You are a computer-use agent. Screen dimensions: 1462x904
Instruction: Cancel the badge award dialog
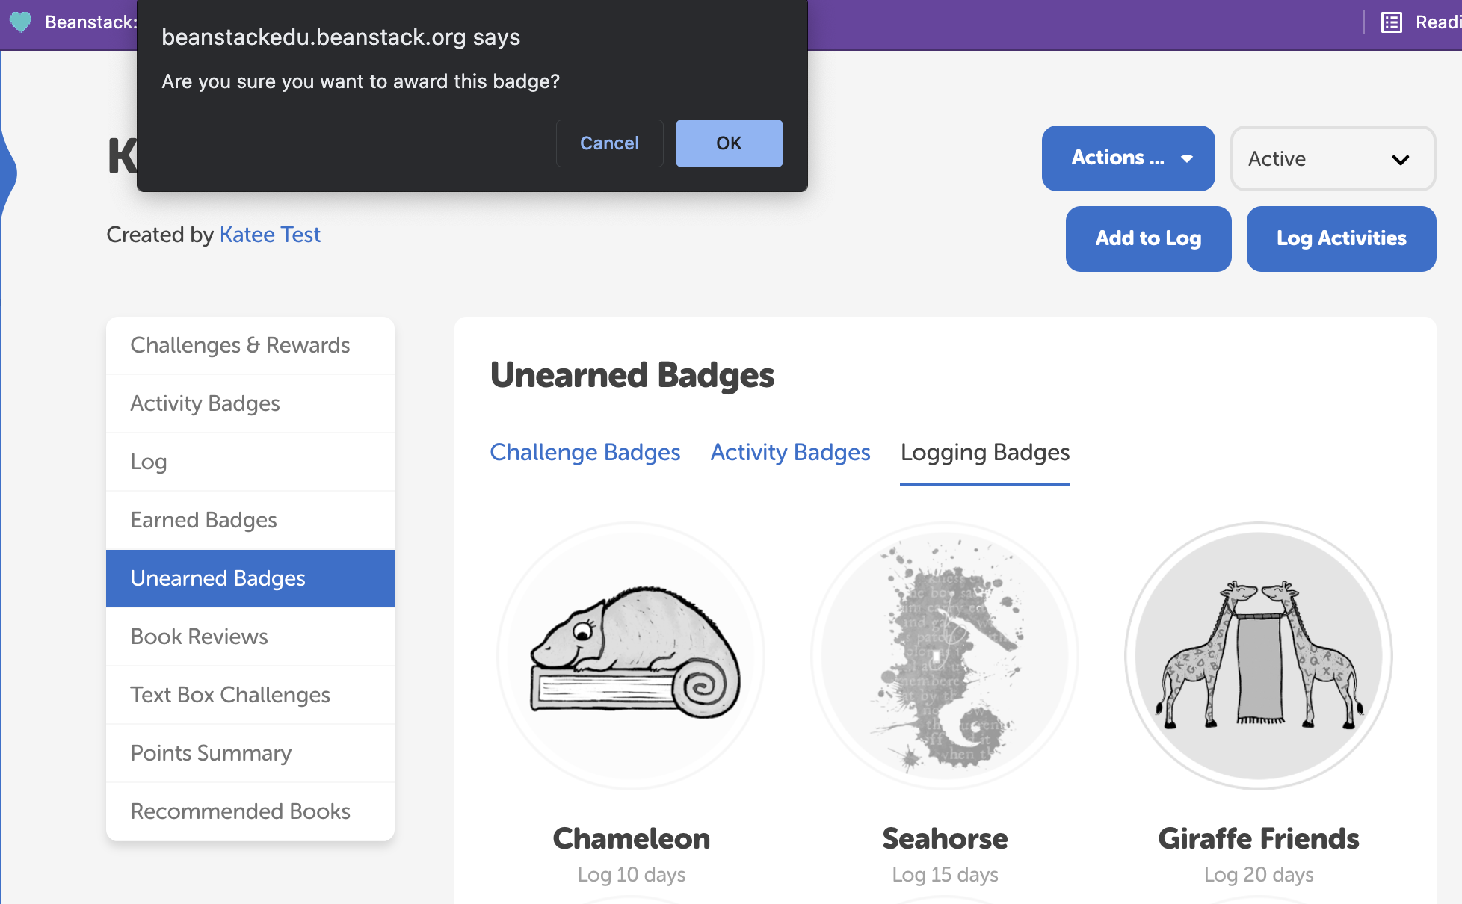pyautogui.click(x=609, y=143)
